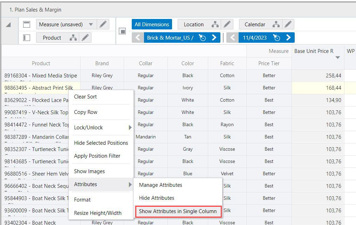Screen dimensions: 356x225
Task: Click the Calendar dimension button
Action: (255, 24)
